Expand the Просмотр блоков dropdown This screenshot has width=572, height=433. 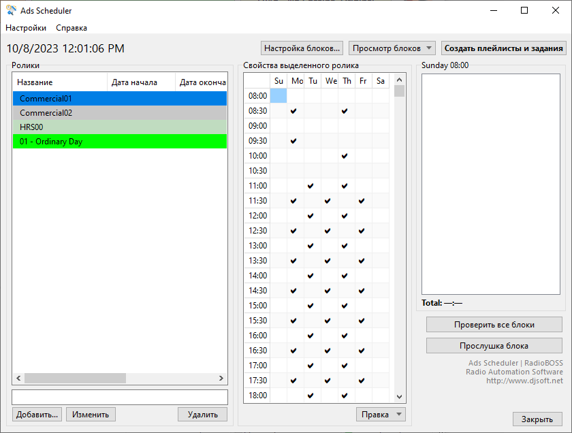(x=392, y=48)
